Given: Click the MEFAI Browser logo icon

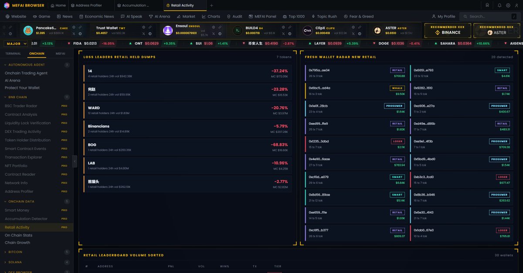Looking at the screenshot, I should click(7, 5).
